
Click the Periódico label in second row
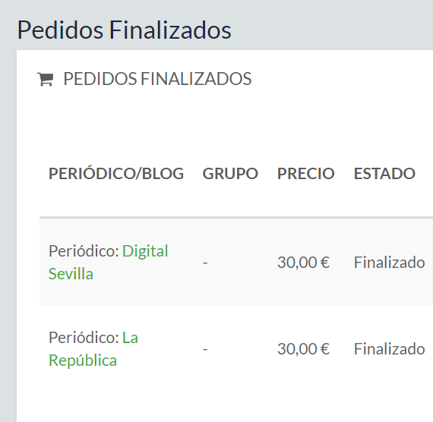[x=84, y=338]
